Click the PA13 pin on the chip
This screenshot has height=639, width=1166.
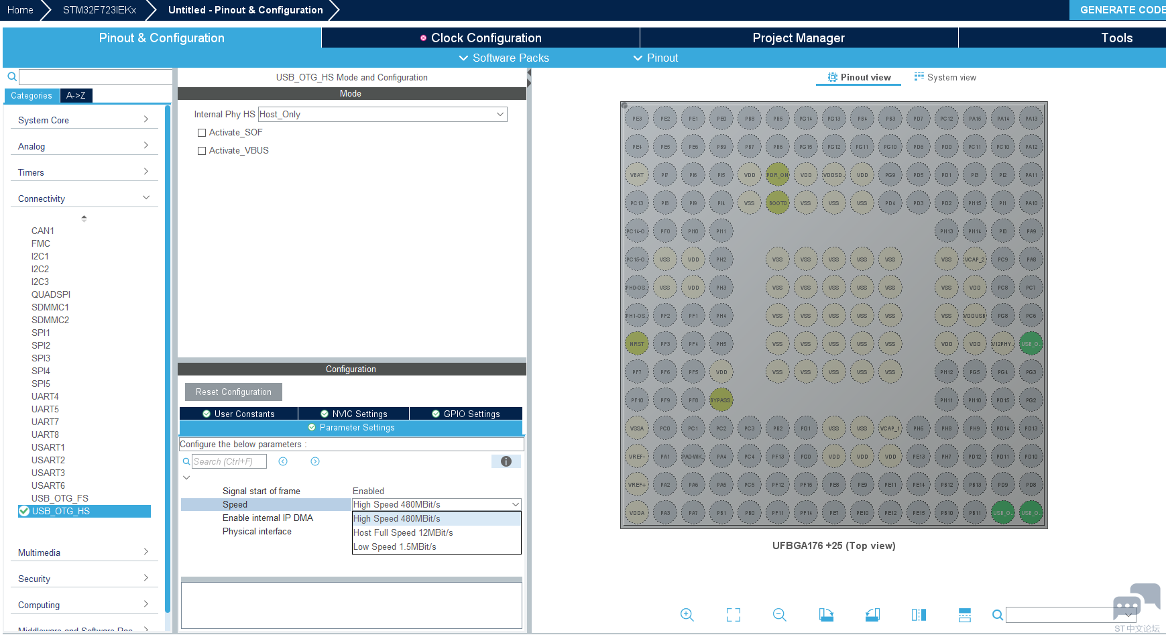click(1031, 119)
